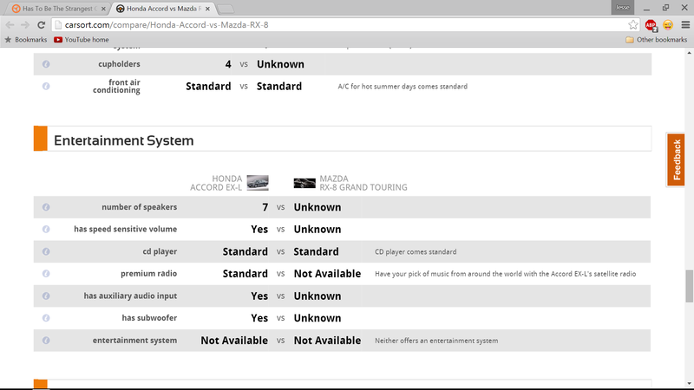The height and width of the screenshot is (390, 694).
Task: Click the premium radio row label
Action: point(148,274)
